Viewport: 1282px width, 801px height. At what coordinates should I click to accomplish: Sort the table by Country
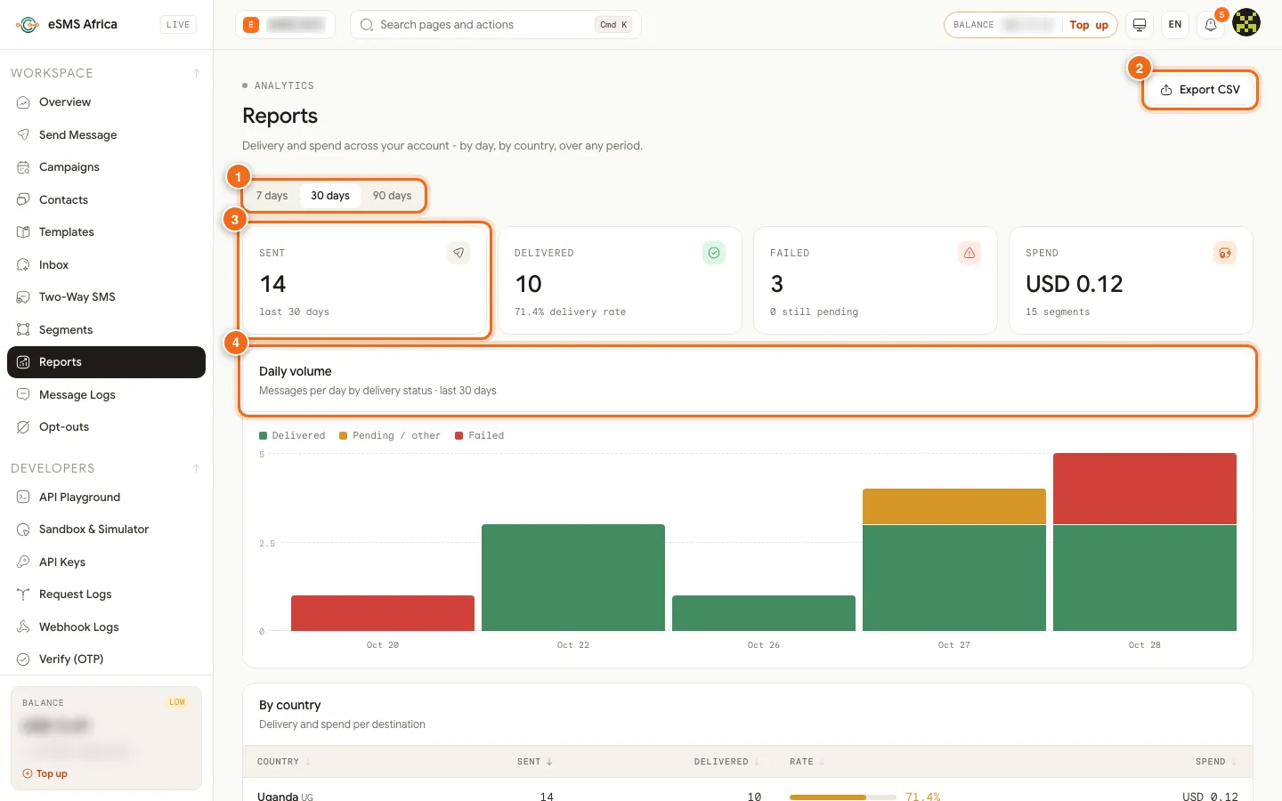pyautogui.click(x=284, y=762)
